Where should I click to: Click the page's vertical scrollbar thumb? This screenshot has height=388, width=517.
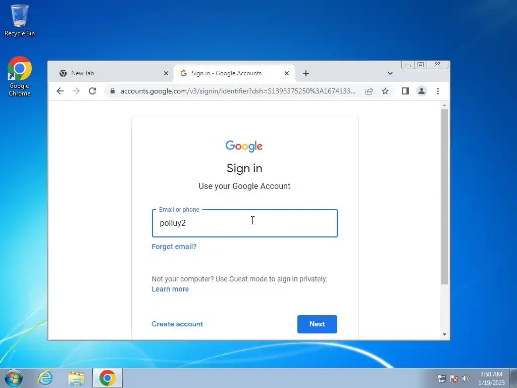click(x=444, y=197)
